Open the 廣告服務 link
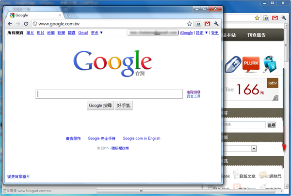Image resolution: width=291 pixels, height=196 pixels. [73, 138]
